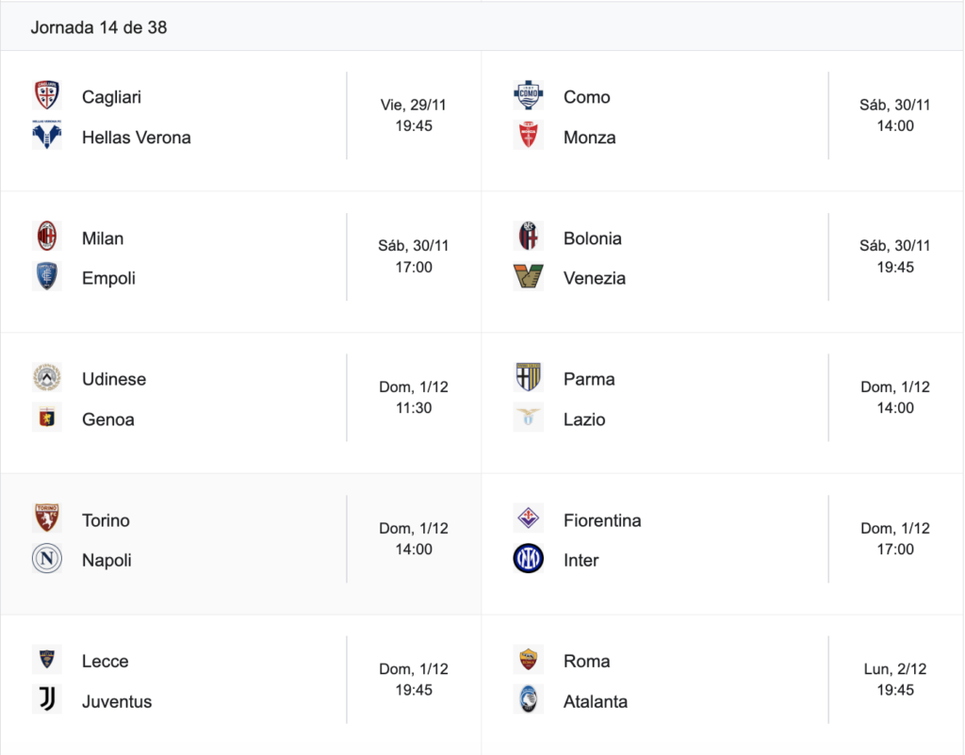Open the Bolonia team name
Image resolution: width=965 pixels, height=755 pixels.
click(592, 238)
